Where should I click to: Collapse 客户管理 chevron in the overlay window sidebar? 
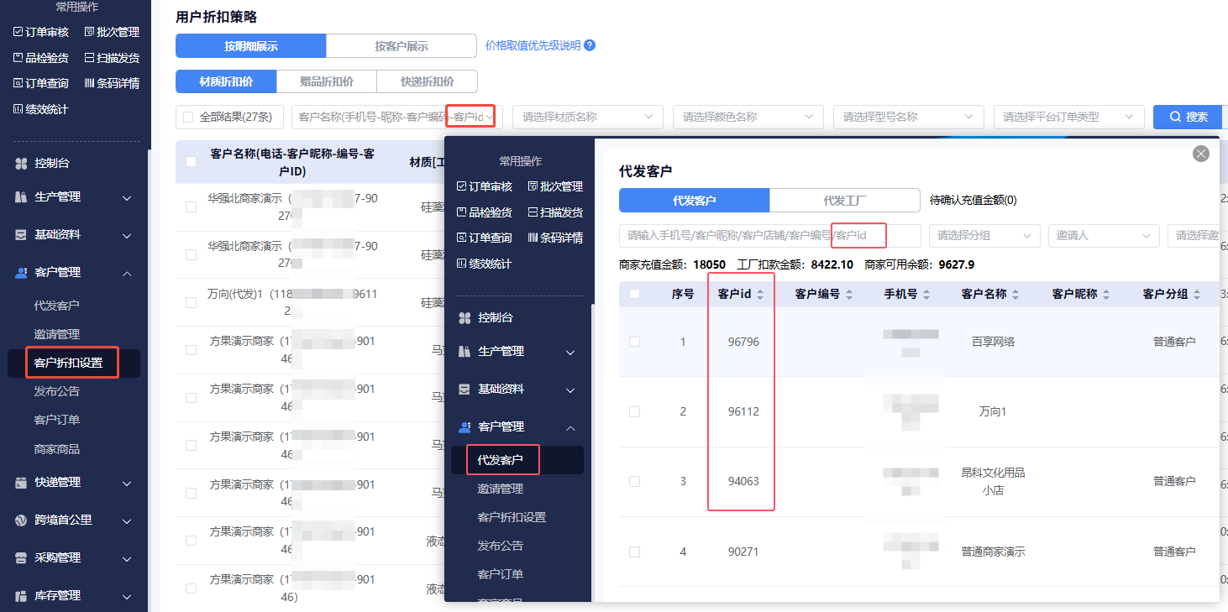click(x=570, y=427)
